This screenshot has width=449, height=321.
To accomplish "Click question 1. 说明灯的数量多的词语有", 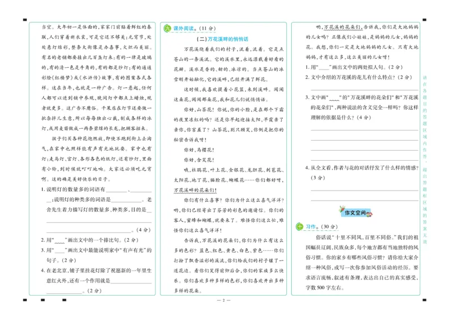I will click(x=73, y=189).
